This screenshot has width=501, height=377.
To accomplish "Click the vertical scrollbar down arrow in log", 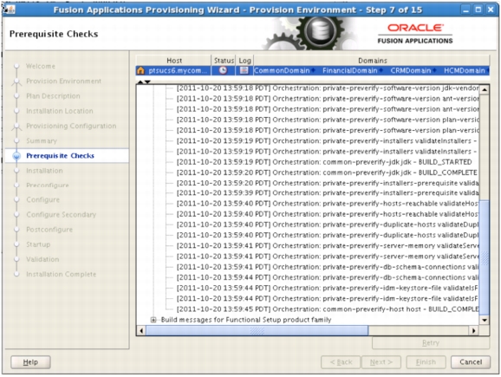I will click(x=485, y=320).
